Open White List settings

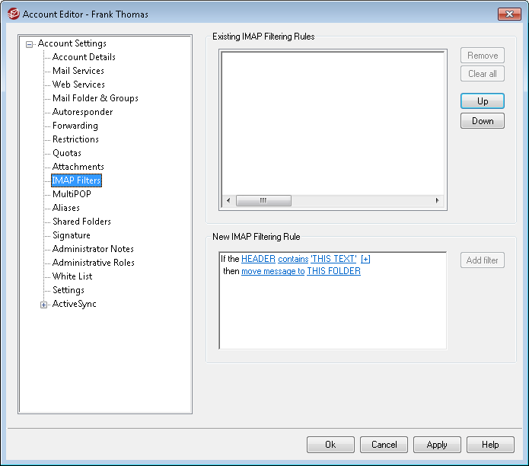[x=72, y=276]
